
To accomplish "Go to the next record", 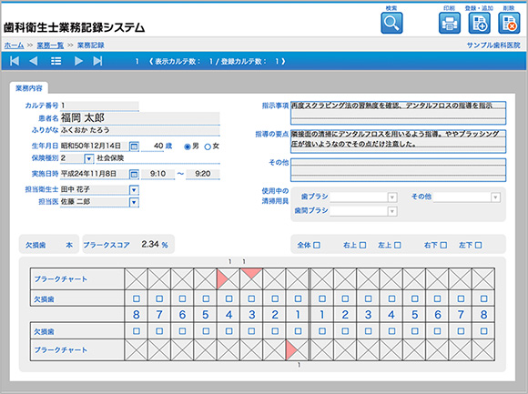I will [x=78, y=61].
